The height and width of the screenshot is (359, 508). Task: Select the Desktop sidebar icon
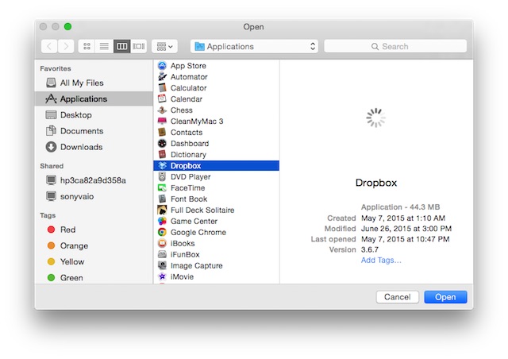coord(52,115)
